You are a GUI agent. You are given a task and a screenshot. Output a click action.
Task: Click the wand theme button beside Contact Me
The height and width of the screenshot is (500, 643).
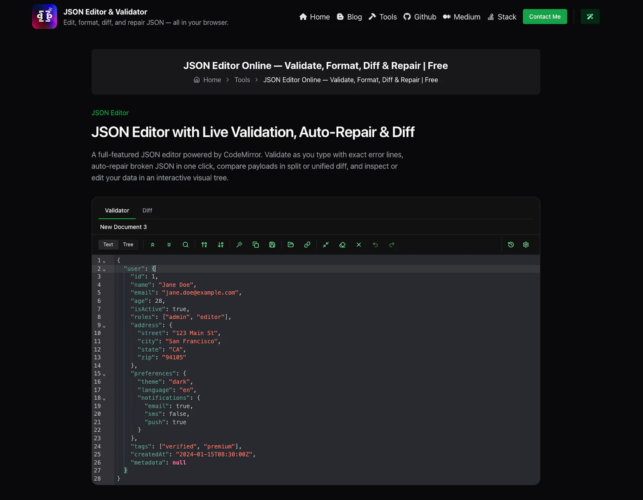click(x=590, y=16)
